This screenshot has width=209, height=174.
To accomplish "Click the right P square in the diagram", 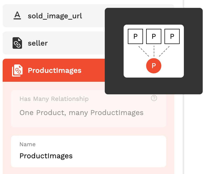I will click(172, 36).
